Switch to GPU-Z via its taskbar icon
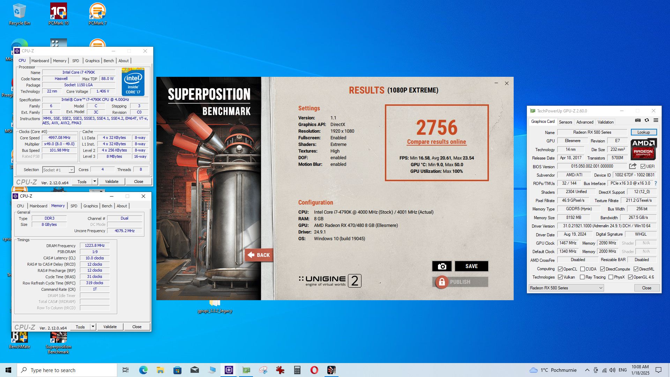Viewport: 670px width, 377px height. [x=246, y=370]
